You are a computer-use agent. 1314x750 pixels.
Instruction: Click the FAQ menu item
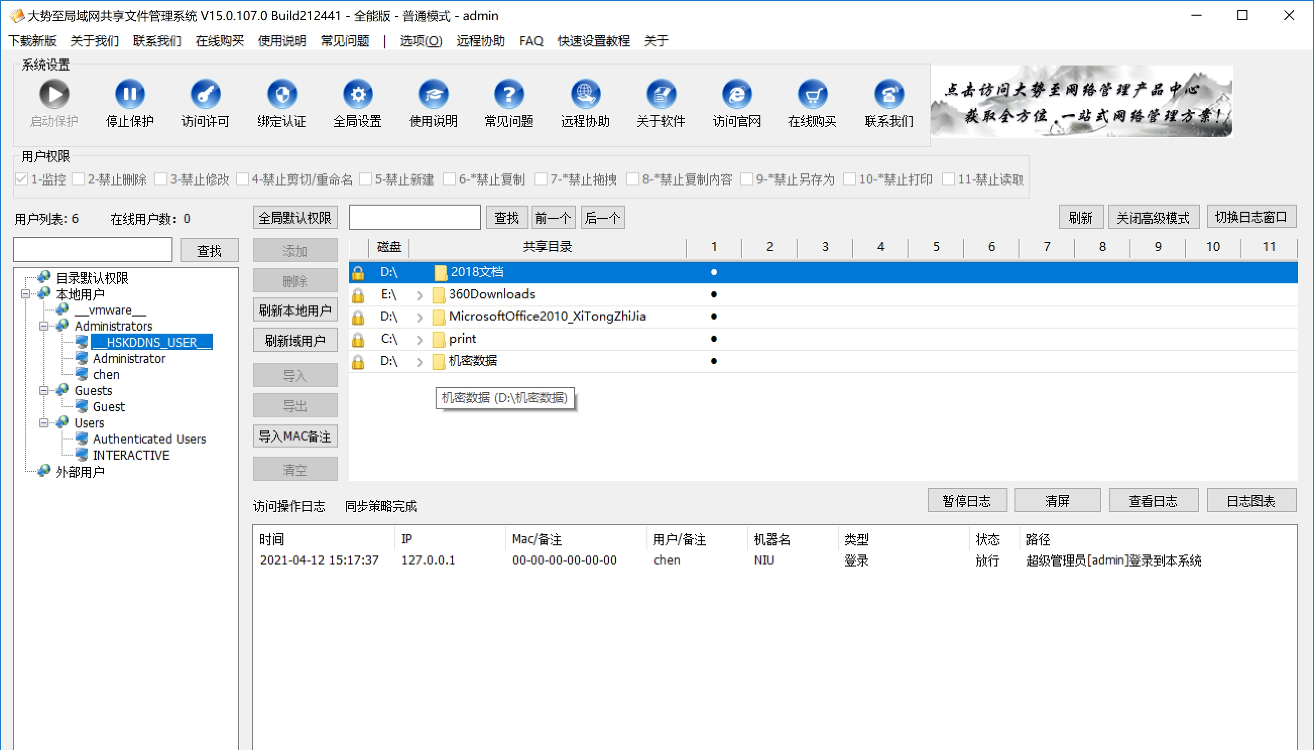pyautogui.click(x=531, y=41)
